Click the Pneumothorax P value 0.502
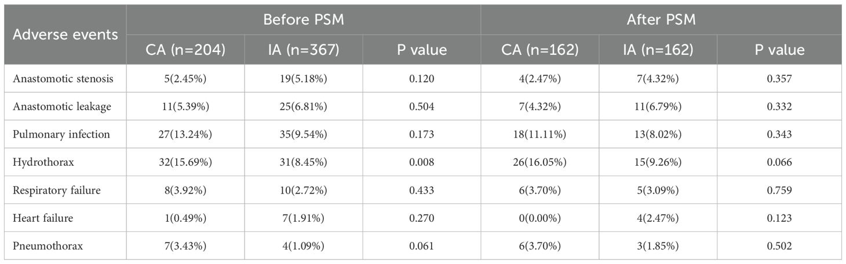The width and height of the screenshot is (846, 264). pyautogui.click(x=779, y=246)
